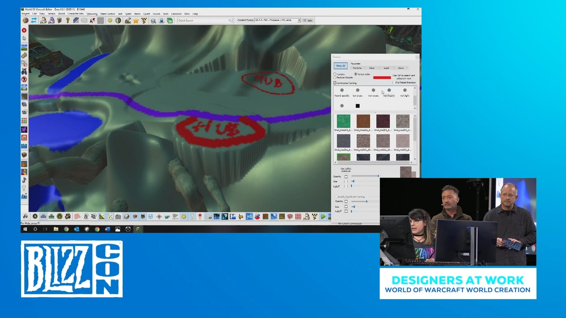
Task: Click the Show All button
Action: 340,66
